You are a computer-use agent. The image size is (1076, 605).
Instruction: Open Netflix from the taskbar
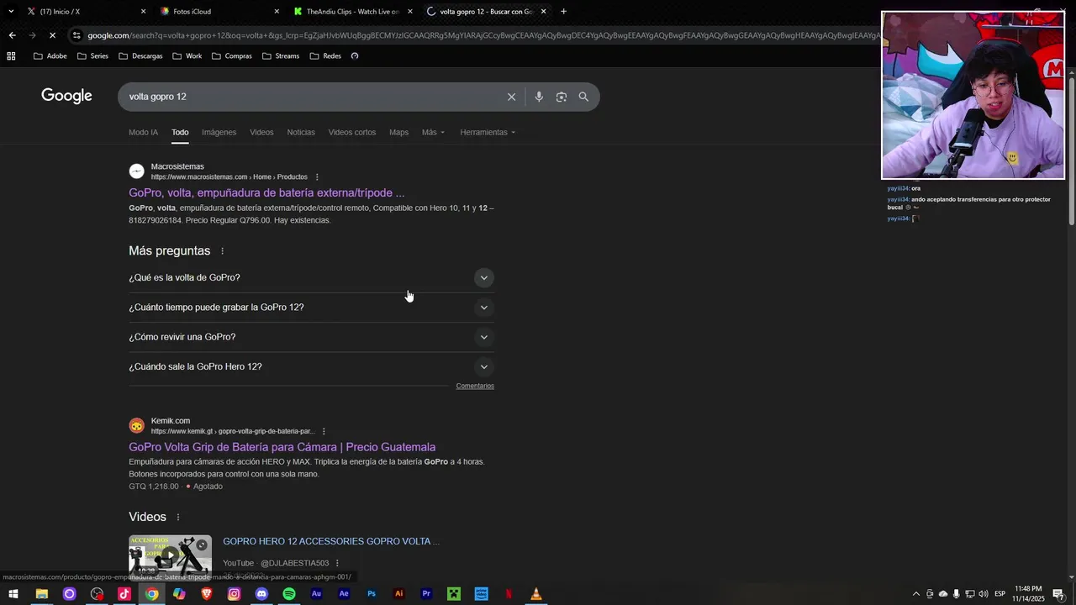[x=509, y=594]
